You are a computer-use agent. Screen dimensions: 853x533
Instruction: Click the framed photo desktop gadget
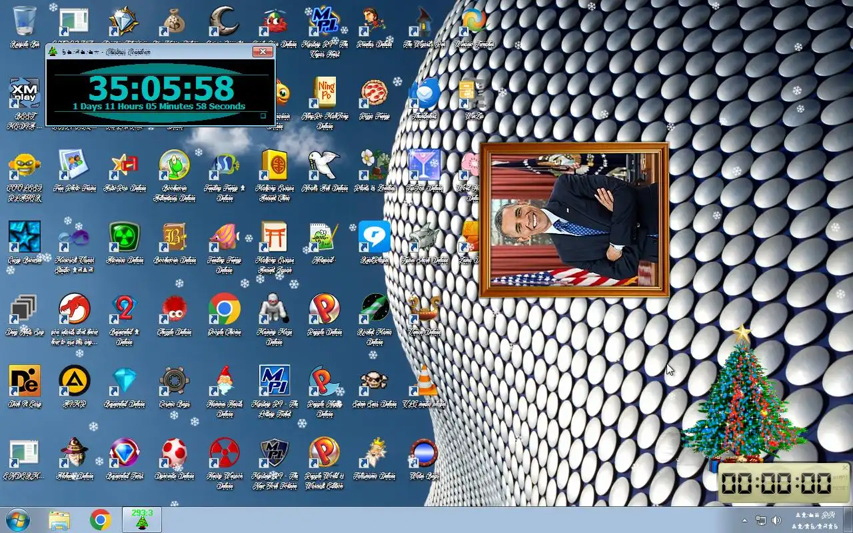click(574, 220)
